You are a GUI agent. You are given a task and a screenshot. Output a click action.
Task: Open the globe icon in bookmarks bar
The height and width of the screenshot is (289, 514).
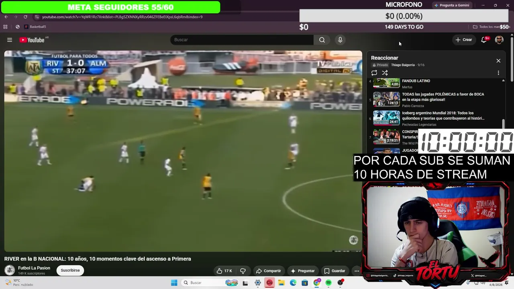tap(17, 27)
